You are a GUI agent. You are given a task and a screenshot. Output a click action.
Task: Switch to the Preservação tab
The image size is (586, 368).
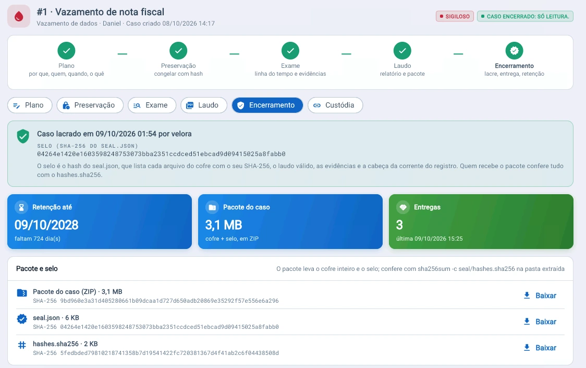[90, 105]
